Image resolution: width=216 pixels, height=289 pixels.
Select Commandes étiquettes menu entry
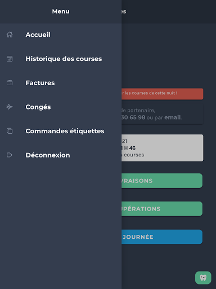61,131
